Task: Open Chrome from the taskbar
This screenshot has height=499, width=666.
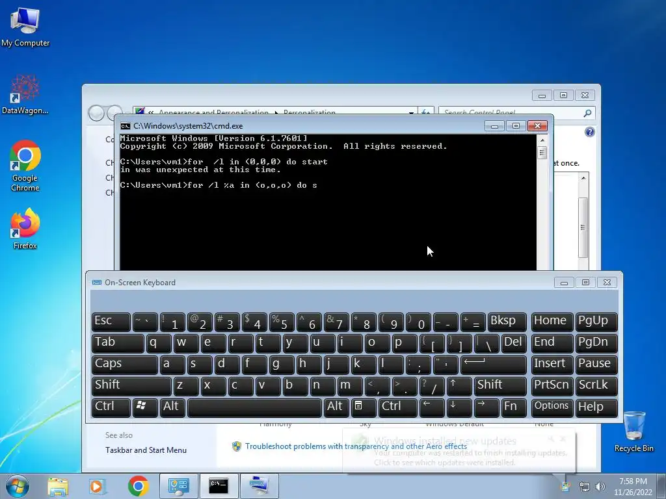Action: (138, 486)
